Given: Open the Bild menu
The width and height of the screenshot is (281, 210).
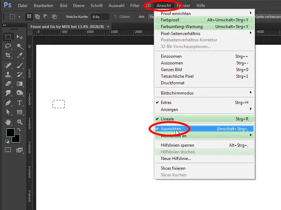Looking at the screenshot, I should [64, 6].
